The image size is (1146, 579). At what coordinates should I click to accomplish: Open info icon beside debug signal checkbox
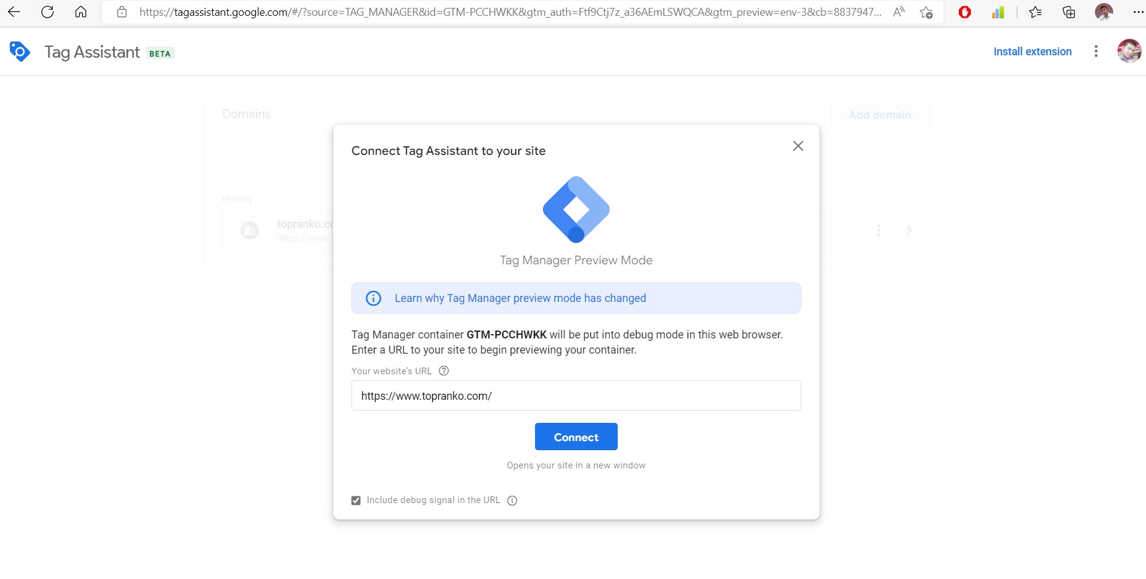point(513,501)
